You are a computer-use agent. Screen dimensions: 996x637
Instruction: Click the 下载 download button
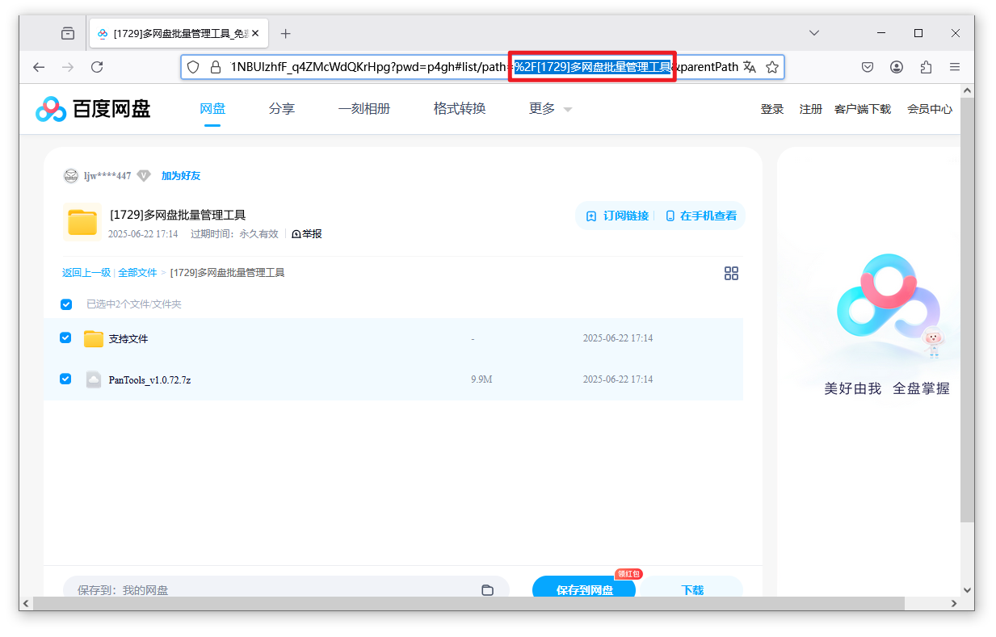click(x=692, y=589)
